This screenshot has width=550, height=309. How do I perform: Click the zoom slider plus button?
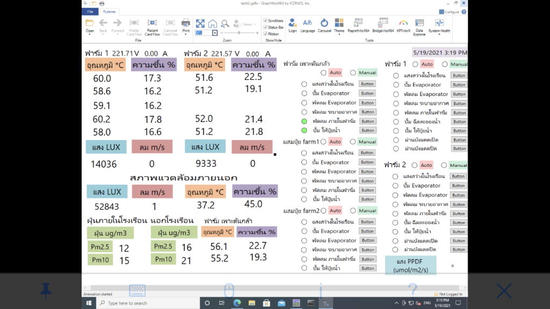257,33
